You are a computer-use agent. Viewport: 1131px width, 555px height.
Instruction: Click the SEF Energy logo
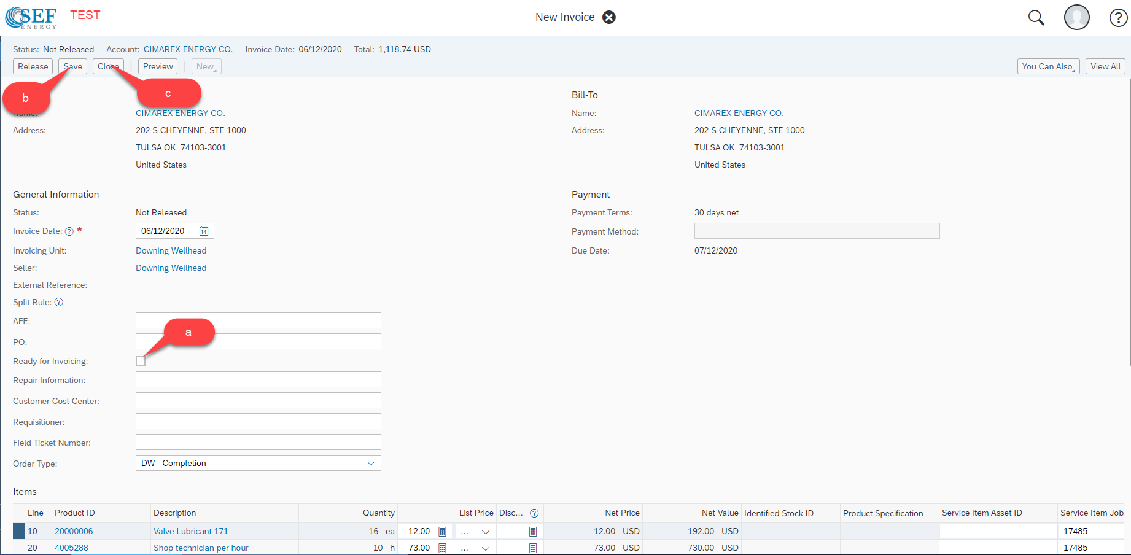click(31, 17)
